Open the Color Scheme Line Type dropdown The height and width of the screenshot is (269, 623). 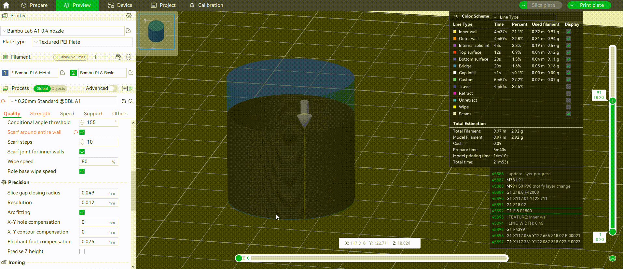(x=524, y=17)
